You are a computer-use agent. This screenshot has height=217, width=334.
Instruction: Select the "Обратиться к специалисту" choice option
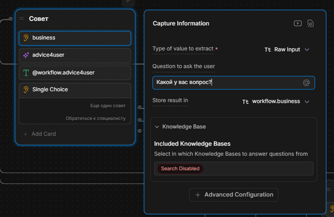tap(95, 118)
